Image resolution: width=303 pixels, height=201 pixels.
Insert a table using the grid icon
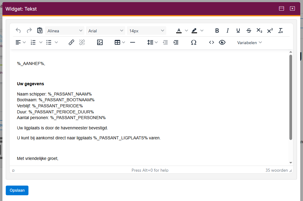point(117,42)
